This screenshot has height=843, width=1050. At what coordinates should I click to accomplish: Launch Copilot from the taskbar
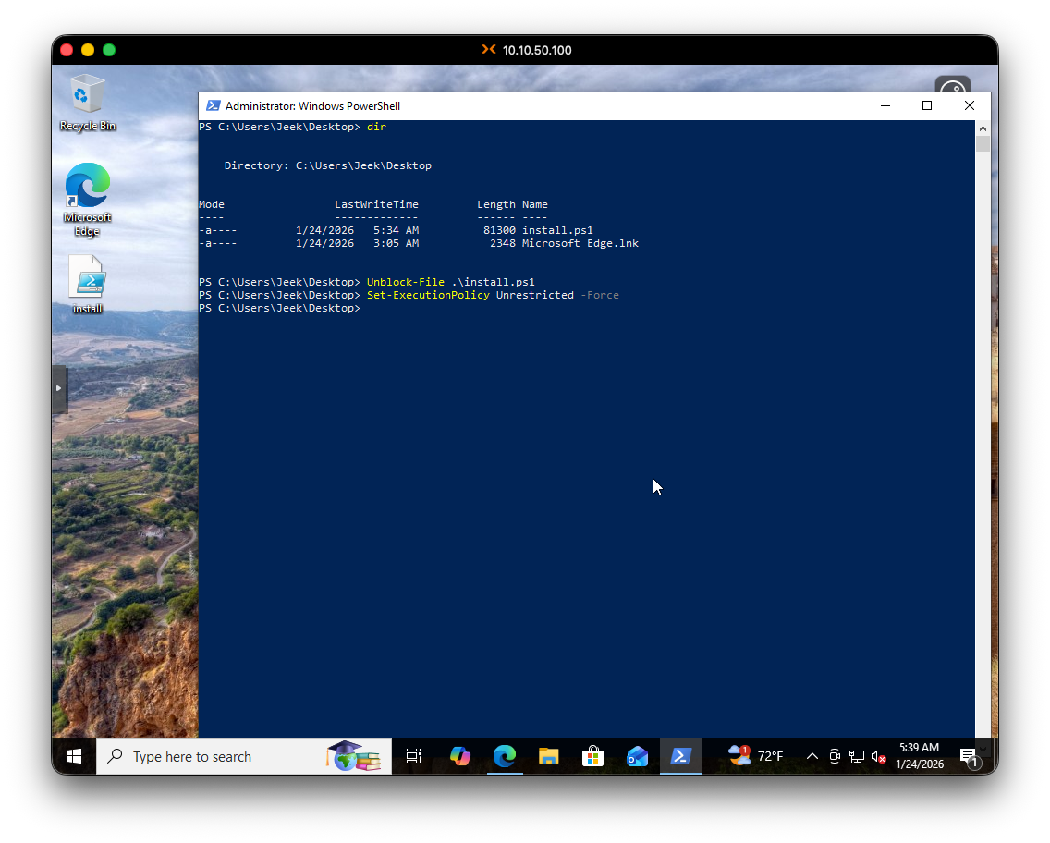(x=459, y=756)
